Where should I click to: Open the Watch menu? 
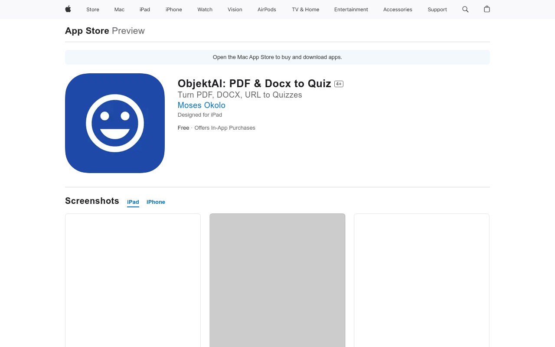pyautogui.click(x=205, y=10)
